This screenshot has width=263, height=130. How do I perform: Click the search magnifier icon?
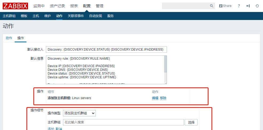(x=212, y=6)
